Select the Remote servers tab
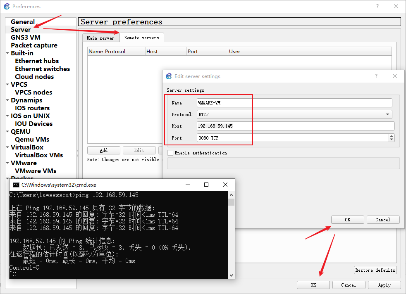This screenshot has height=294, width=406. click(x=142, y=38)
